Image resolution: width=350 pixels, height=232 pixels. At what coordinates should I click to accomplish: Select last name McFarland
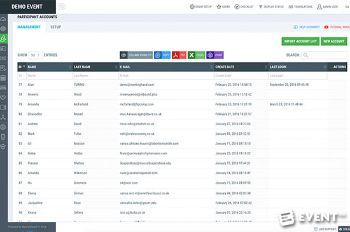(81, 104)
